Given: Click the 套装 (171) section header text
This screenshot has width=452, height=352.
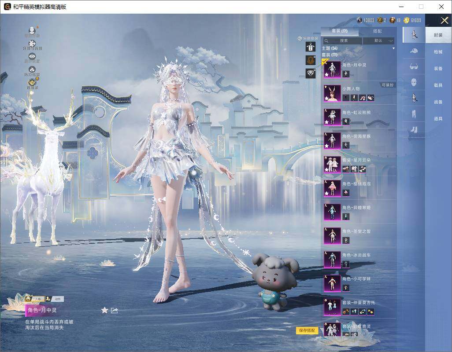Looking at the screenshot, I should (x=330, y=55).
